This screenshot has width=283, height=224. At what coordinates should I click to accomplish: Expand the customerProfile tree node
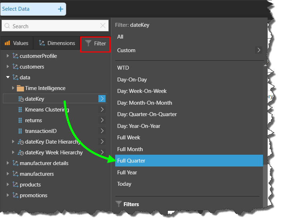point(8,56)
